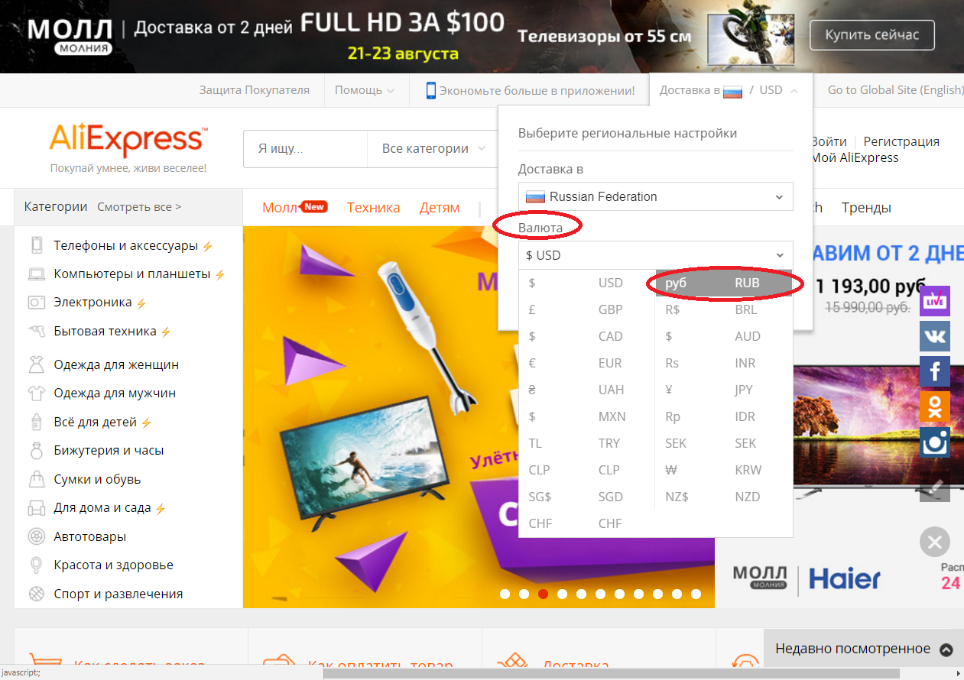Select the last carousel slide dot
The image size is (964, 680).
coord(696,594)
